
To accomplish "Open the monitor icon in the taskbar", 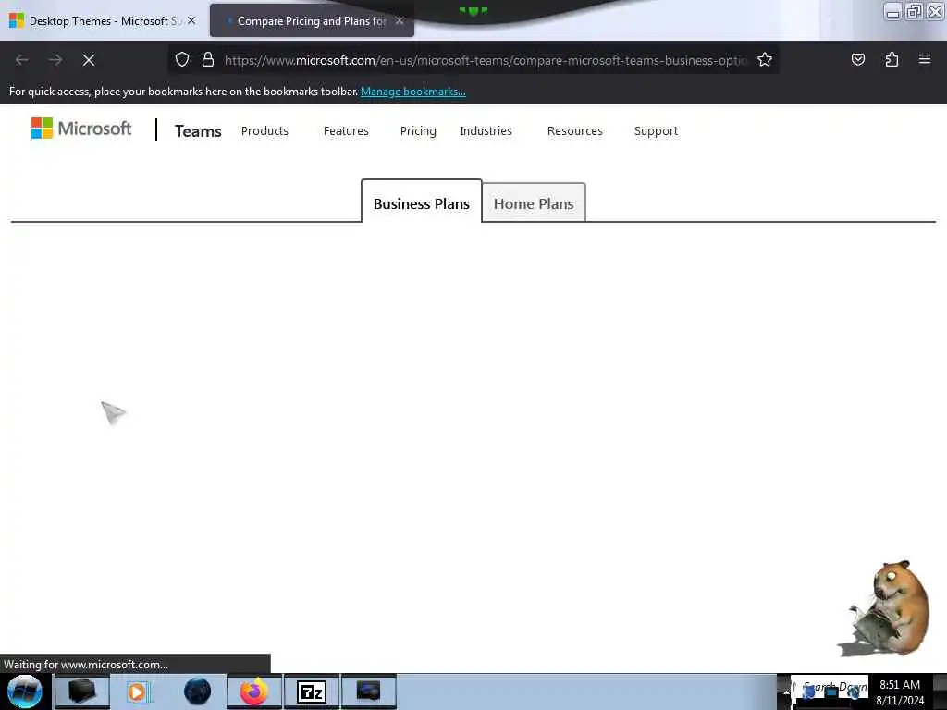I will 368,692.
